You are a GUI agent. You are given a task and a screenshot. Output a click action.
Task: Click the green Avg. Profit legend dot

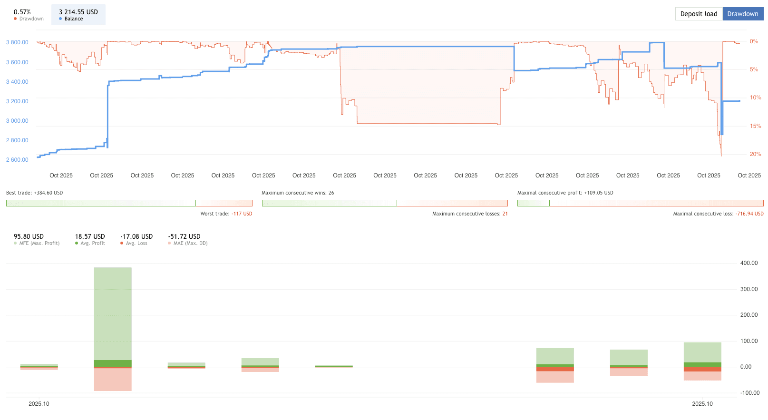coord(77,244)
